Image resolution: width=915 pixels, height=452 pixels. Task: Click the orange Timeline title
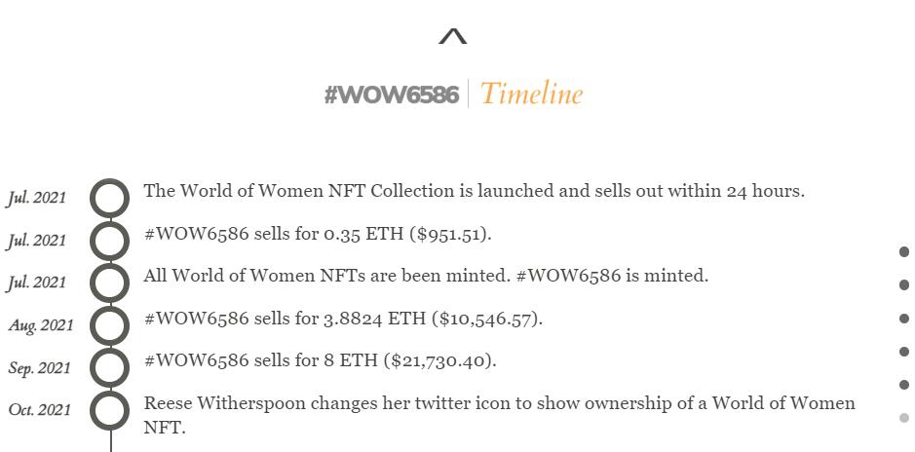(531, 94)
